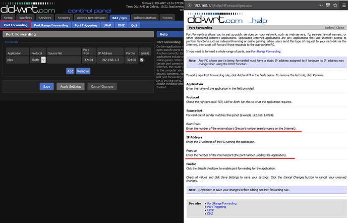The image size is (348, 223).
Task: Click the Index link in help page
Action: click(x=329, y=28)
